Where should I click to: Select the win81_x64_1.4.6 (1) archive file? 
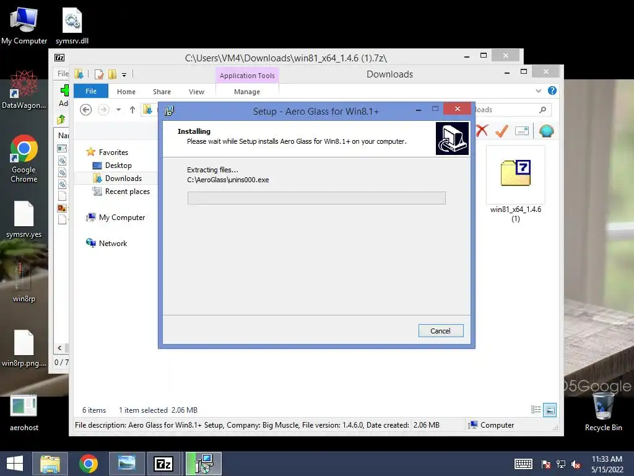[516, 185]
